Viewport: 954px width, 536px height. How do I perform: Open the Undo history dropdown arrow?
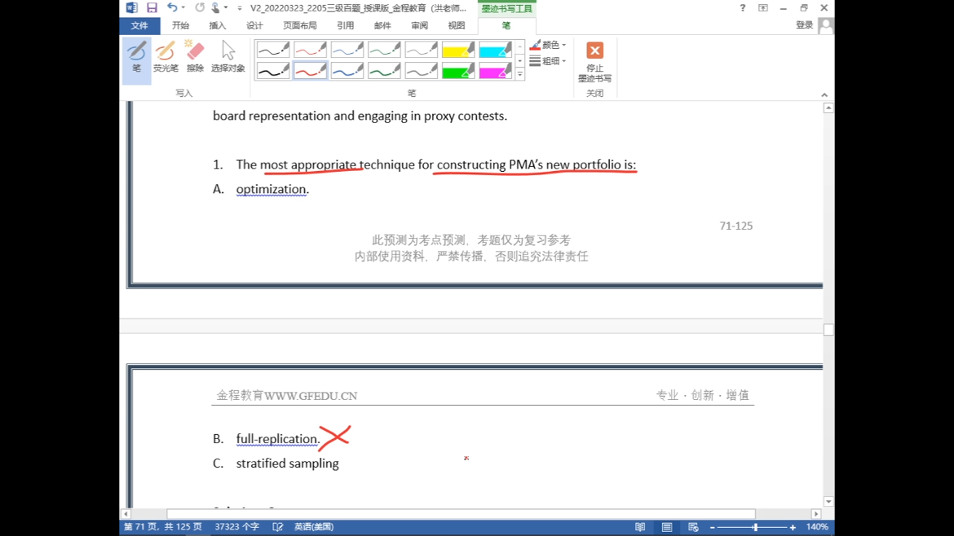pos(183,8)
